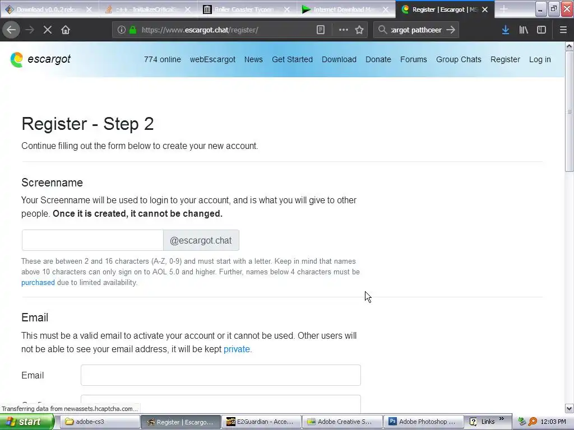This screenshot has height=430, width=574.
Task: Open the downloads arrow icon
Action: coord(506,30)
